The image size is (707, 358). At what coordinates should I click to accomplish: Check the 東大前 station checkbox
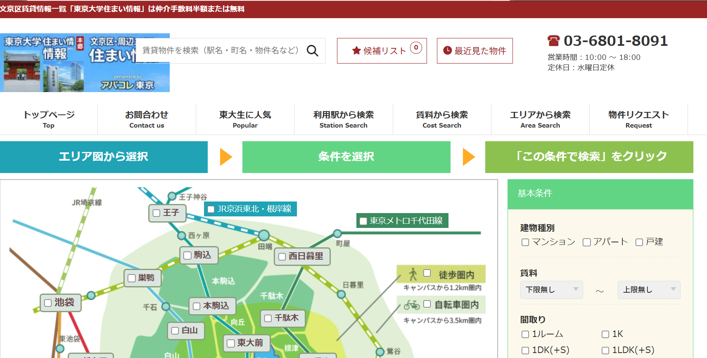[x=231, y=343]
